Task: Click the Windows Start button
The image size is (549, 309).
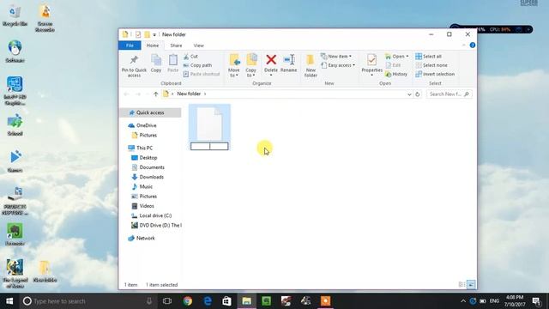Action: pos(9,301)
